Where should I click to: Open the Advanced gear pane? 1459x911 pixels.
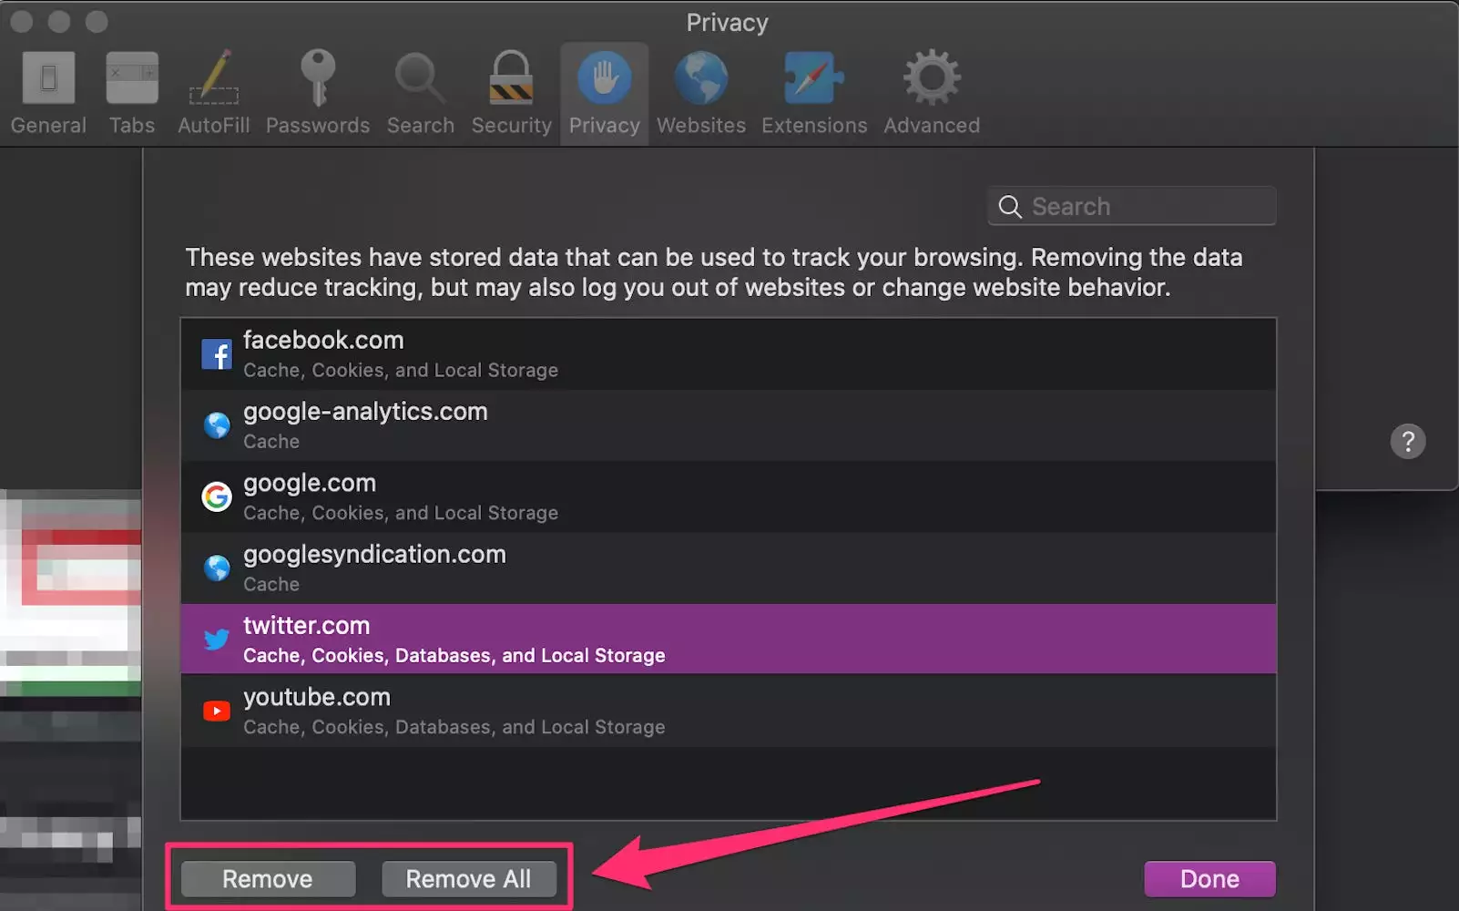click(x=932, y=93)
